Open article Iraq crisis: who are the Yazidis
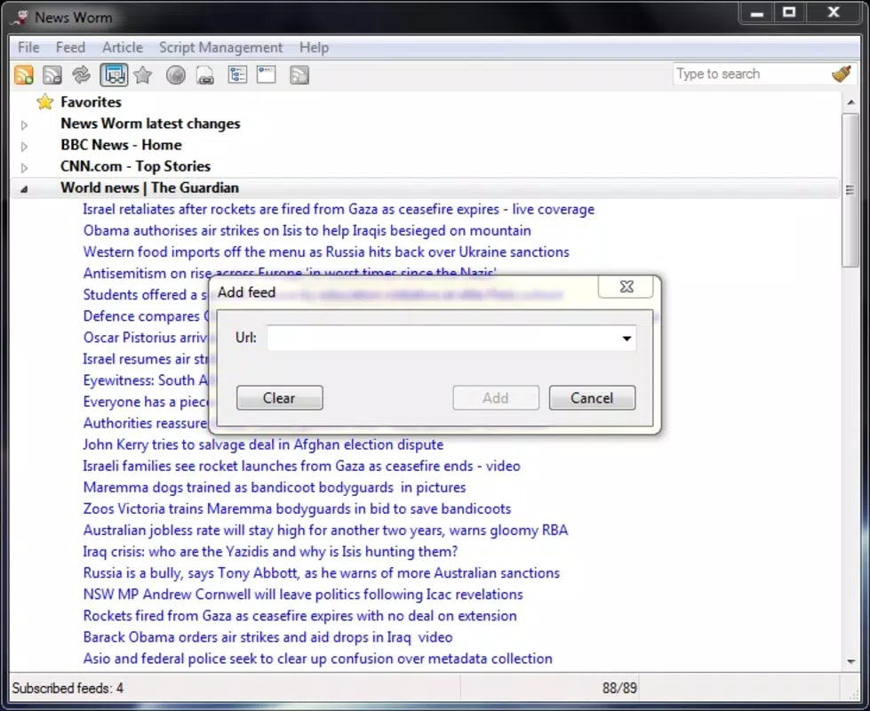 coord(270,552)
